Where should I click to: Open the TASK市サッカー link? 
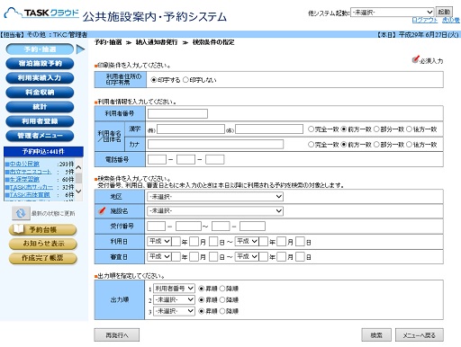31,187
